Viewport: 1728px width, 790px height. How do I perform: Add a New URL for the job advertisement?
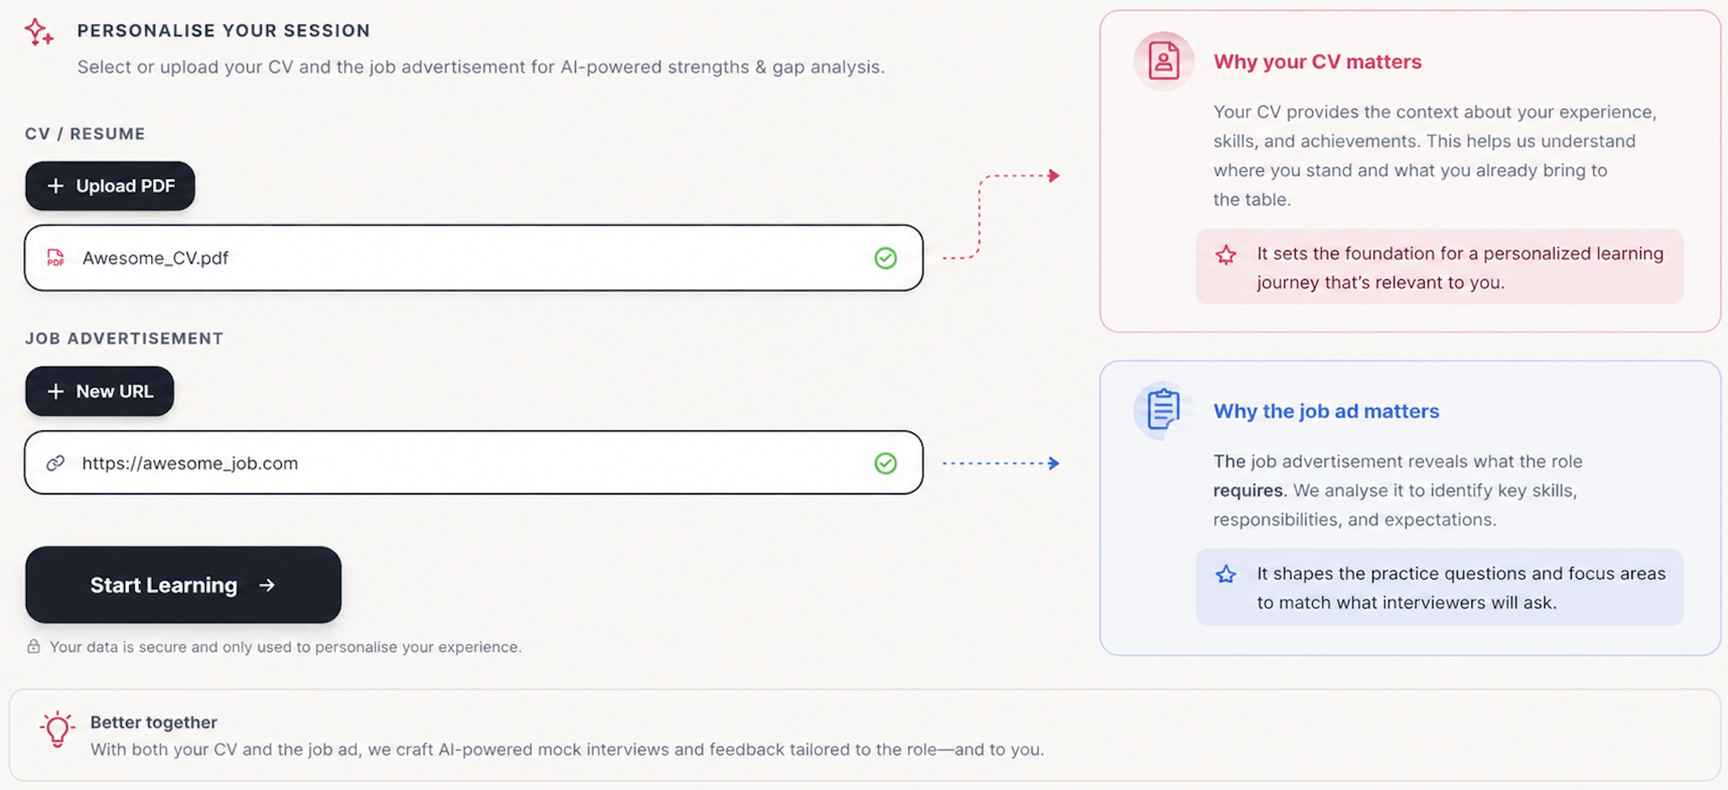tap(99, 391)
